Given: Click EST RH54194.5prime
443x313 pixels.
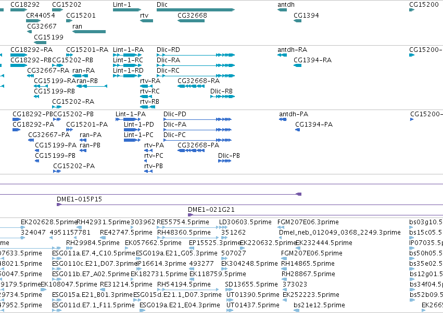Looking at the screenshot, I should pyautogui.click(x=188, y=290).
